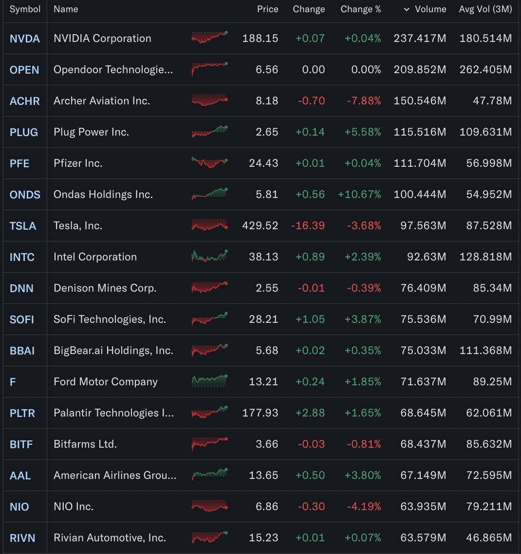Select the Ford Motor Company name
Screen dimensions: 521x554
click(106, 381)
